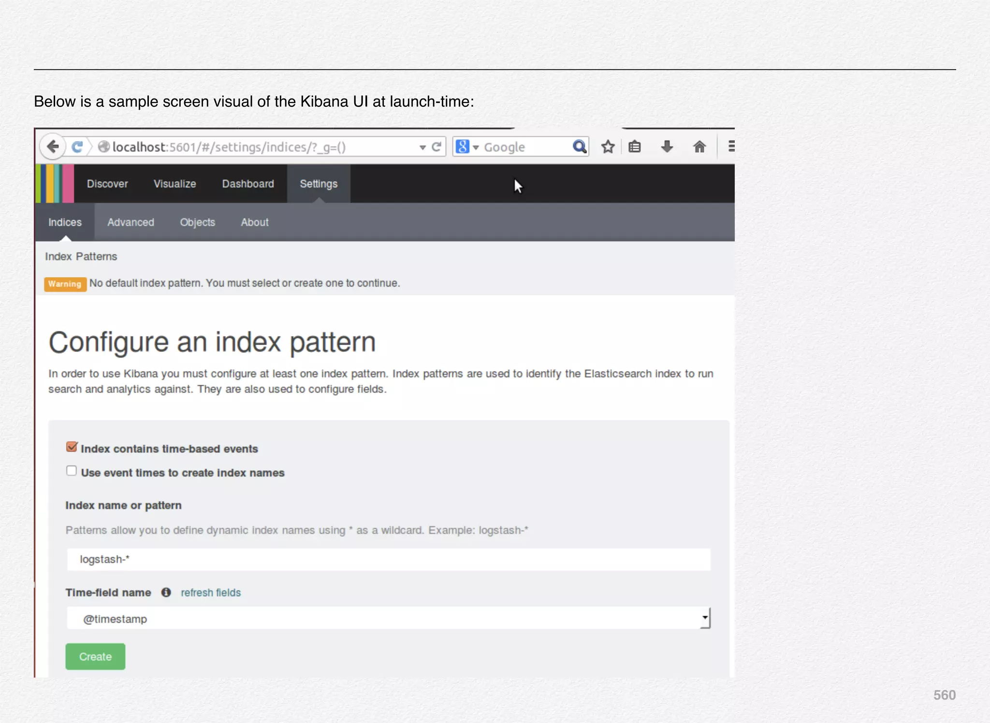Open the About sub-tab
The image size is (990, 723).
tap(255, 222)
